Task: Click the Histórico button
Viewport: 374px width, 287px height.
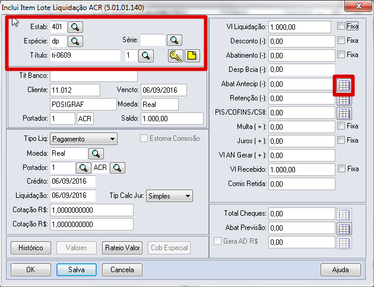Action: (x=31, y=248)
